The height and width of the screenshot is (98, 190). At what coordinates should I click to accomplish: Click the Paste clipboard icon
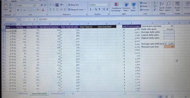pyautogui.click(x=6, y=6)
